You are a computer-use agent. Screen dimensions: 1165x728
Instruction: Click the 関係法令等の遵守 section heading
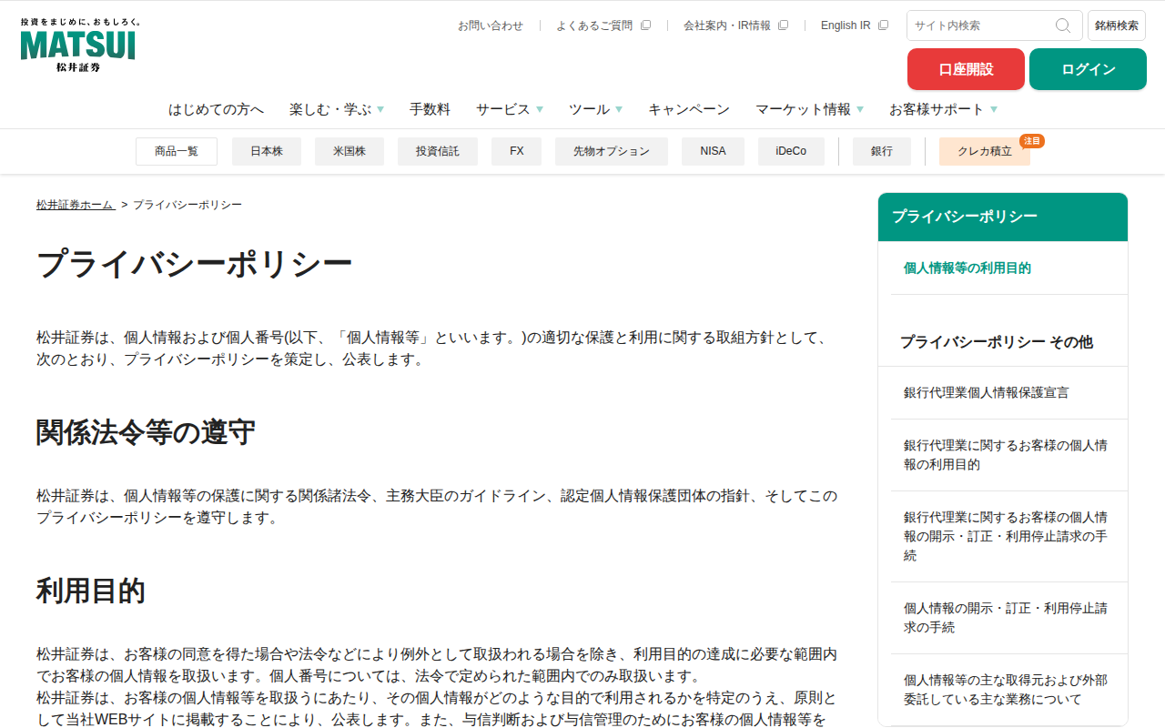tap(146, 432)
